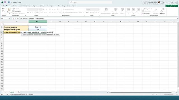This screenshot has width=179, height=100.
Task: Click Insert cells (Вставить) icon
Action: (x=129, y=9)
